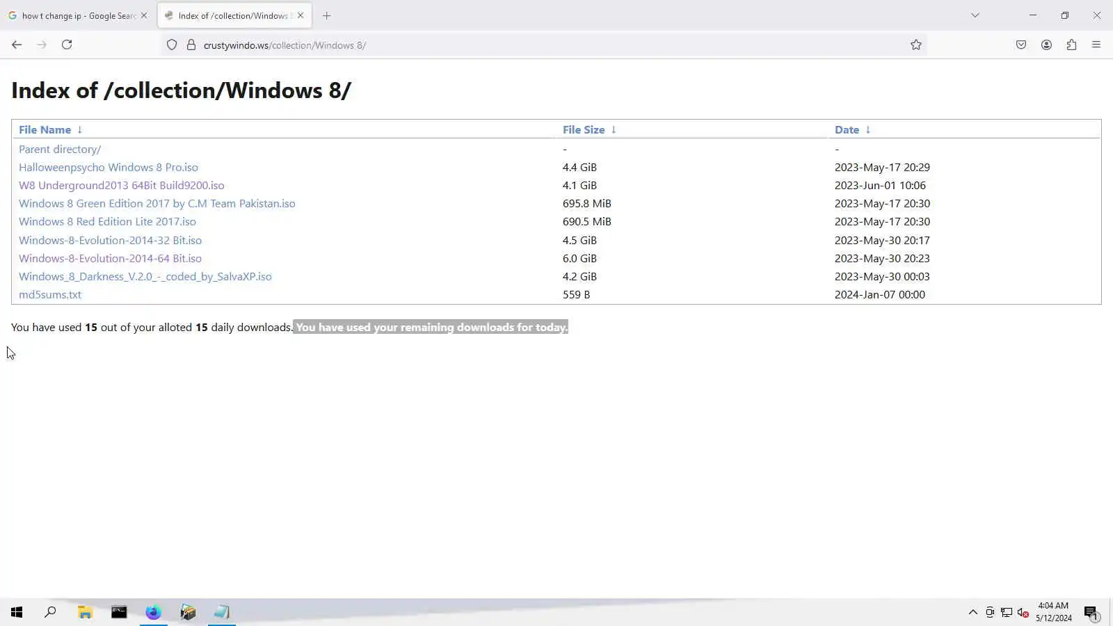Download Windows 8 Red Edition Lite 2017.iso
Screen dimensions: 1113x626
107,221
